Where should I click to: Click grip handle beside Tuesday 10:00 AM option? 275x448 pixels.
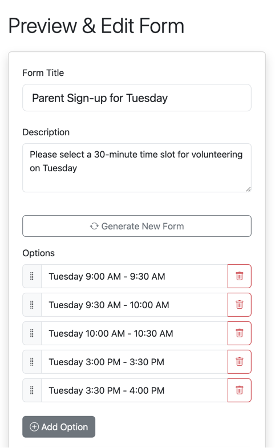click(x=32, y=333)
